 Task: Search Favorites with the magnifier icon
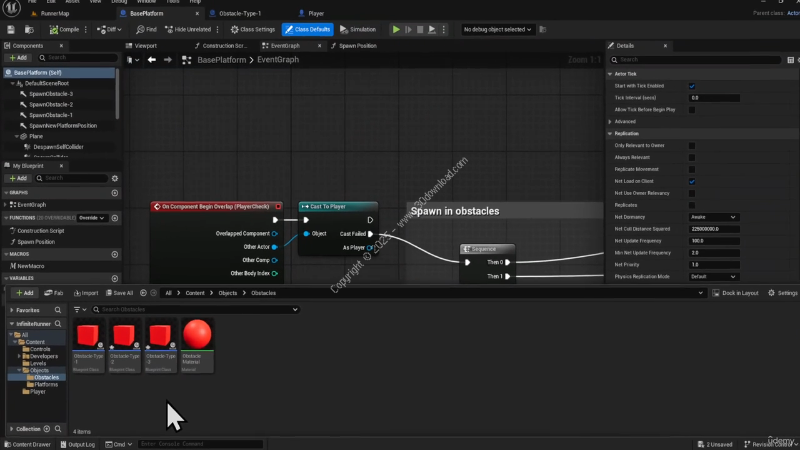[57, 310]
